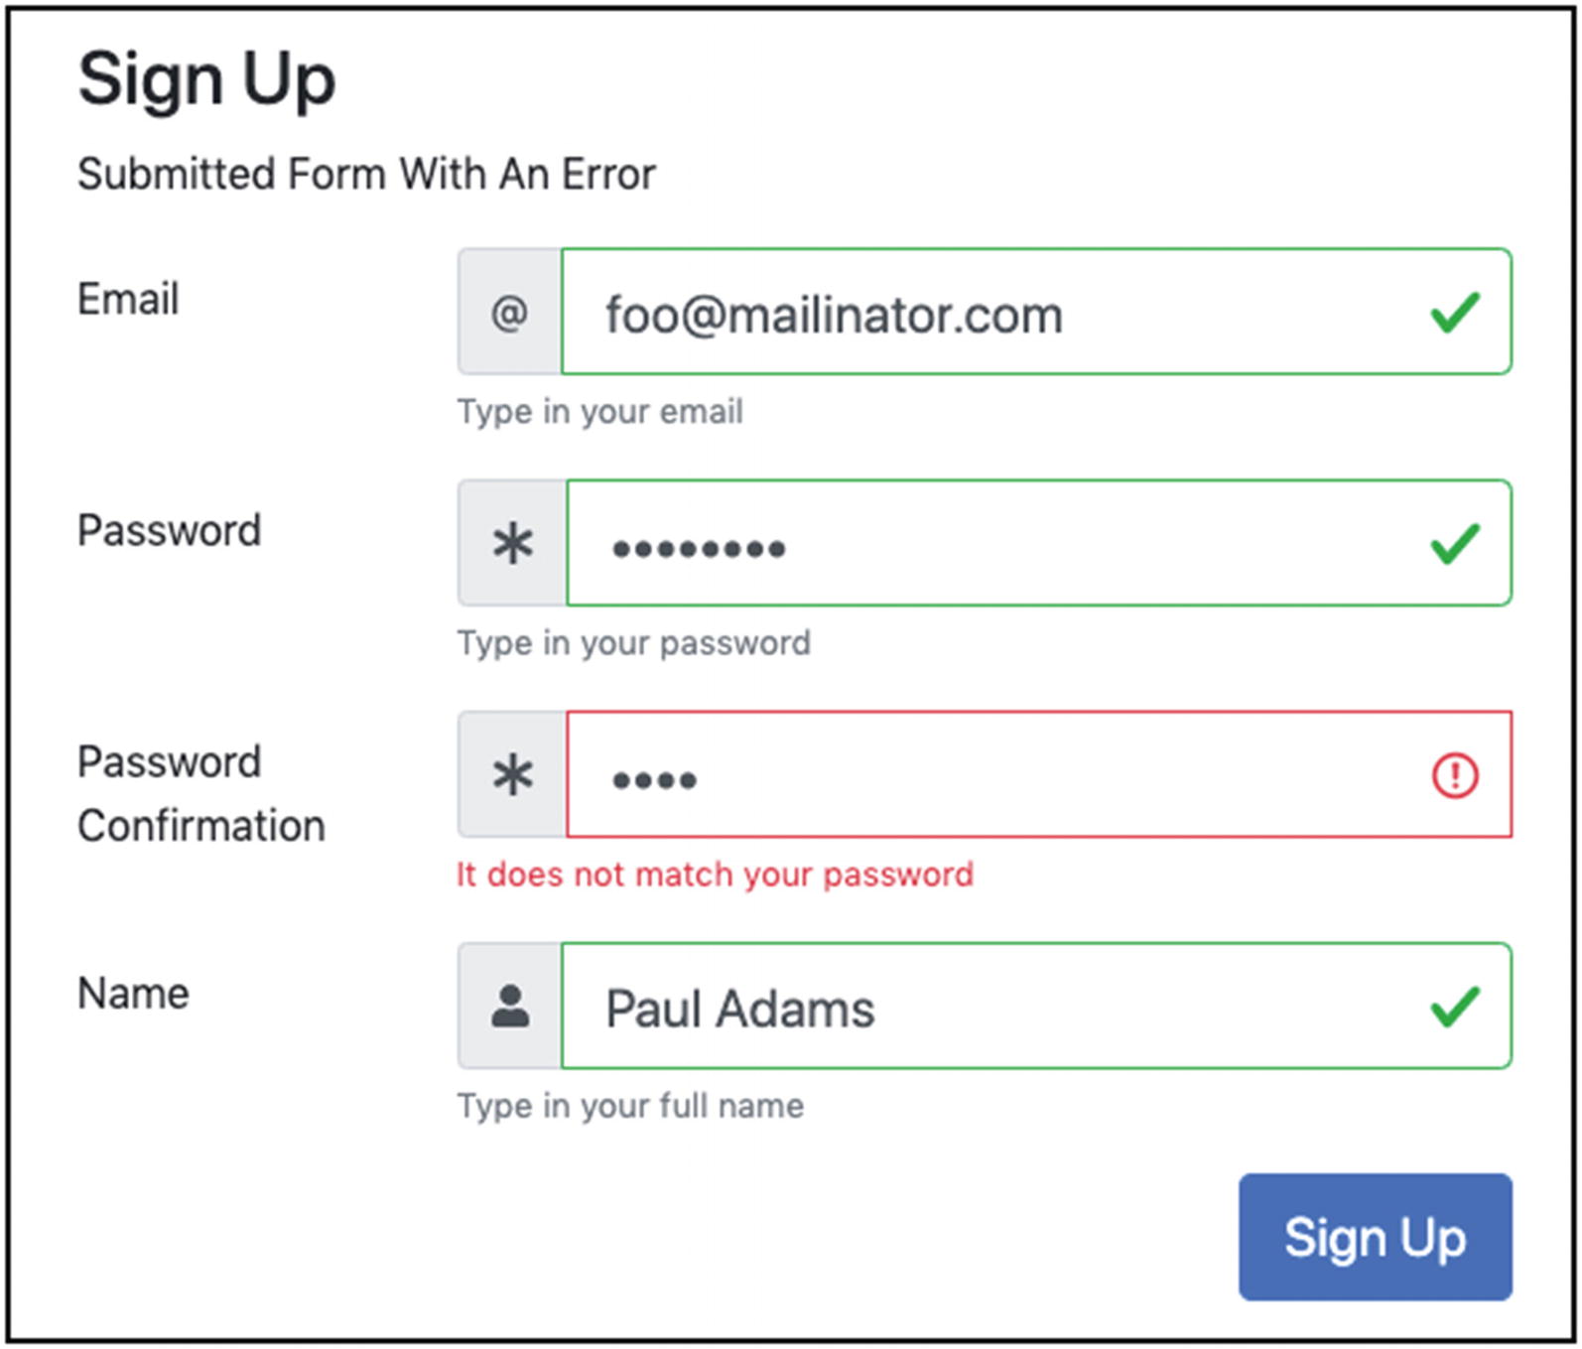This screenshot has height=1349, width=1582.
Task: Click the green checkmark in the Password field
Action: click(x=1455, y=544)
